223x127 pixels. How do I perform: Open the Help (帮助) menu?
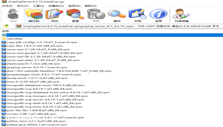click(90, 6)
